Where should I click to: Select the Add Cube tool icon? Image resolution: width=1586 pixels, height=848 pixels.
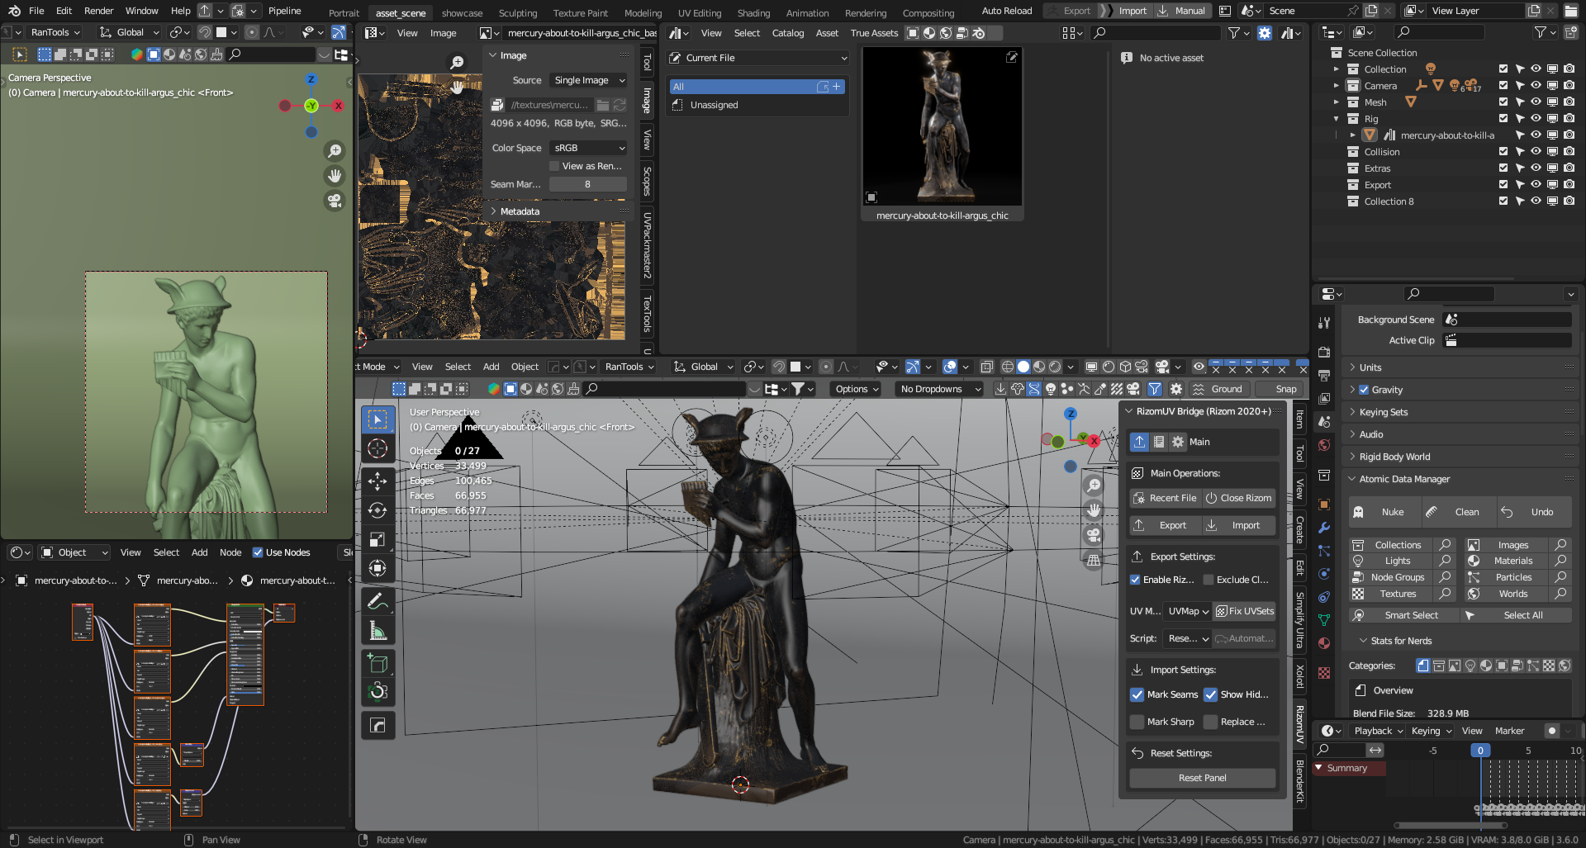[378, 662]
